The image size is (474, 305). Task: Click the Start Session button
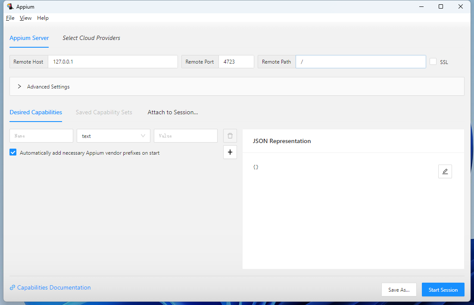[443, 290]
